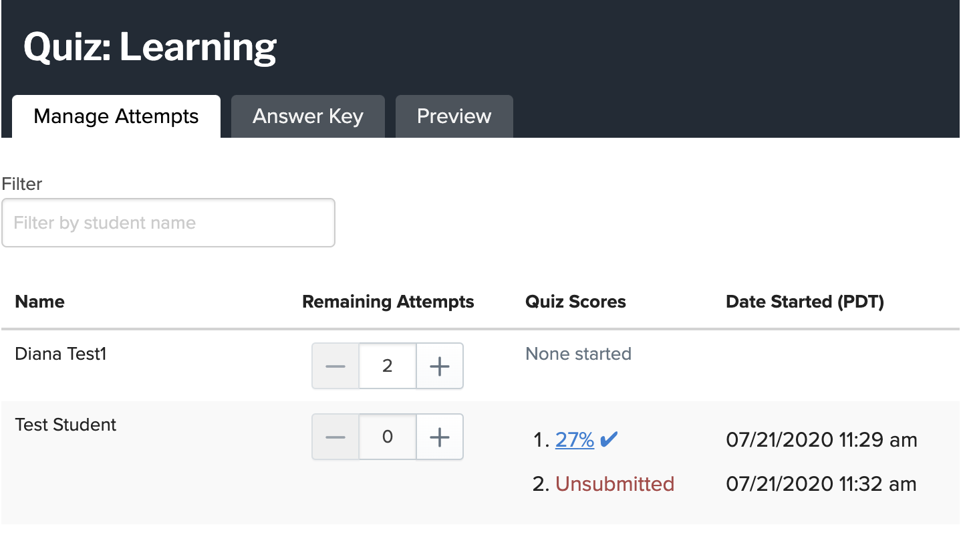Select the attempts count field showing 0
The width and height of the screenshot is (961, 543).
pyautogui.click(x=387, y=436)
